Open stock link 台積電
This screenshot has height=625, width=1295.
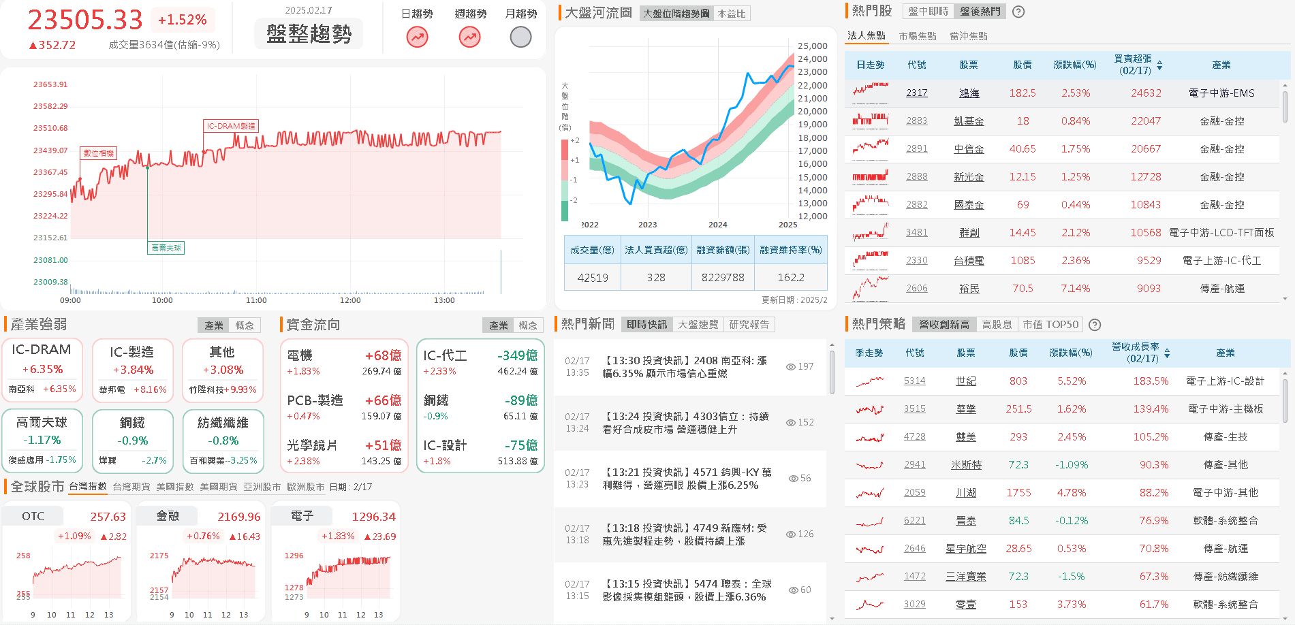coord(969,261)
